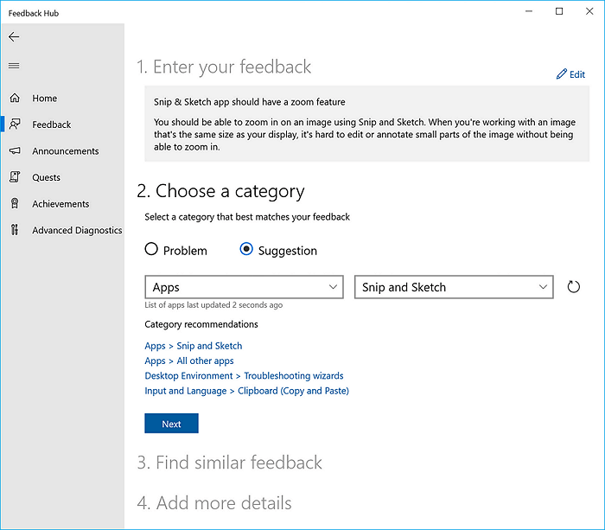Screen dimensions: 605x530
Task: Pick Input and Language > Clipboard link
Action: pos(246,391)
